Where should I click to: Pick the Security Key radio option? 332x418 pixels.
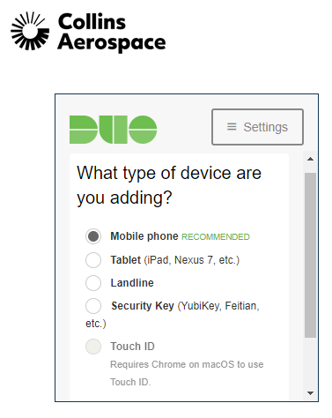click(93, 306)
